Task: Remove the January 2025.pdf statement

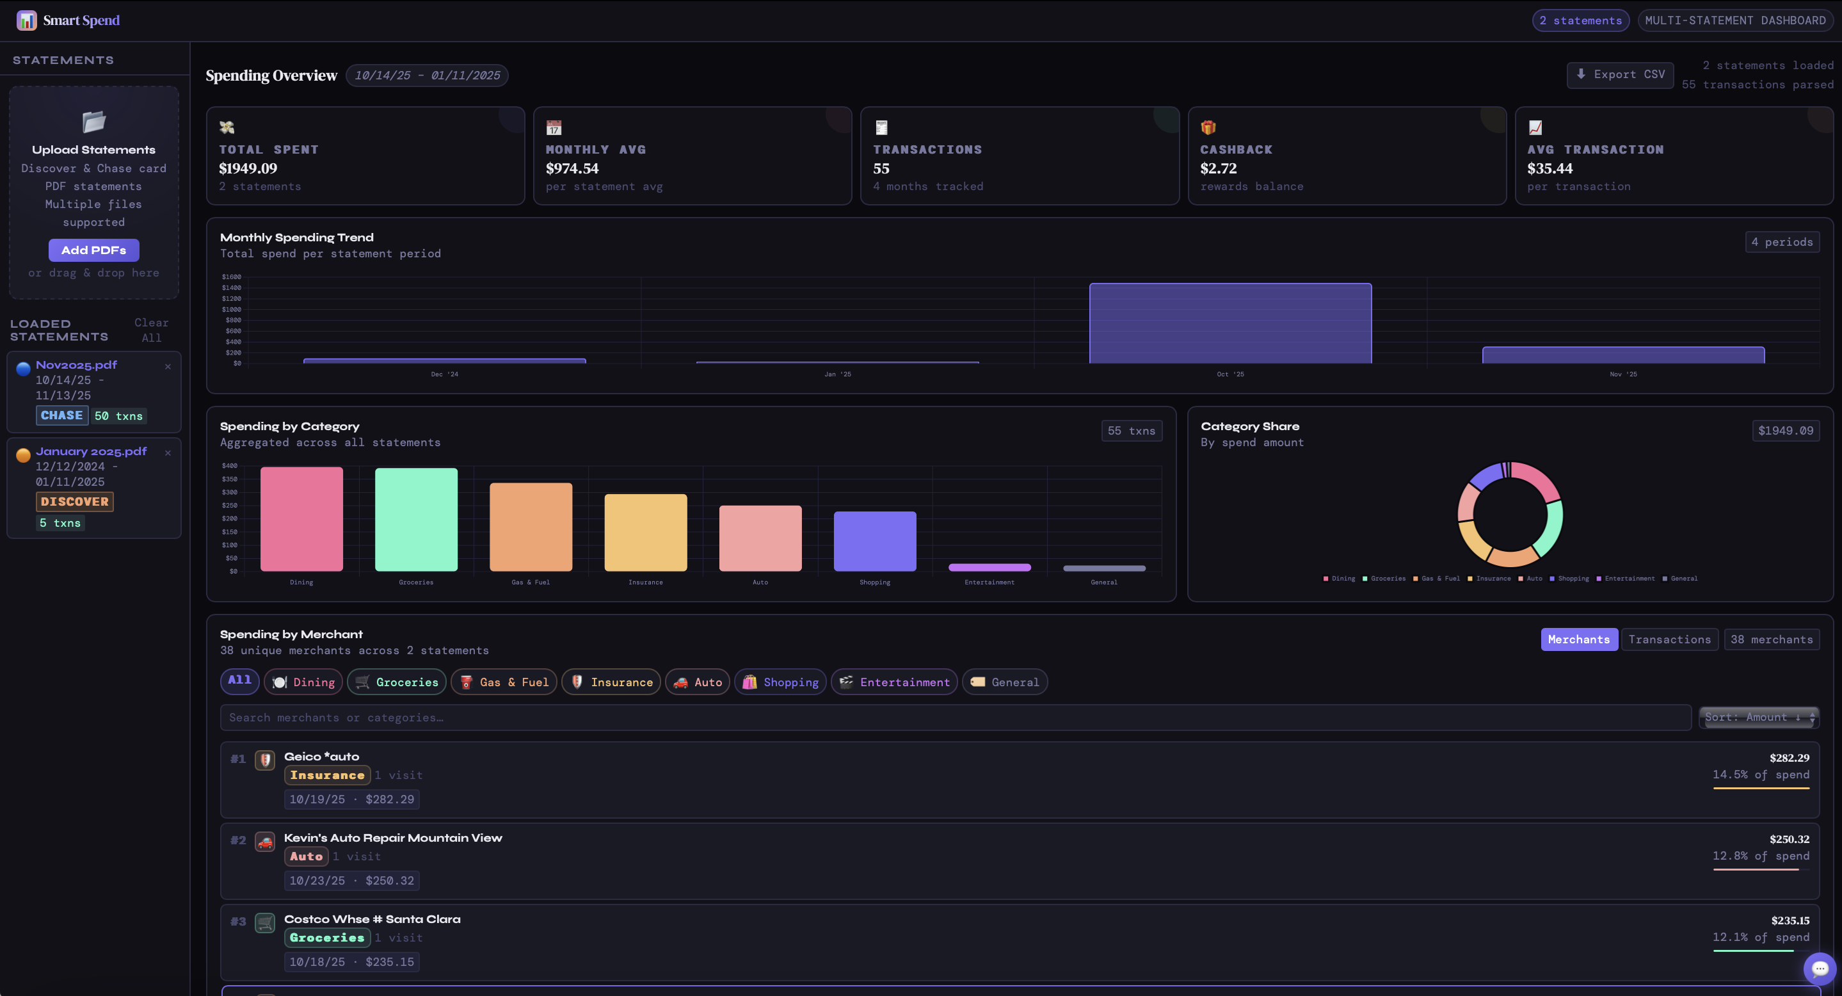Action: pyautogui.click(x=168, y=453)
